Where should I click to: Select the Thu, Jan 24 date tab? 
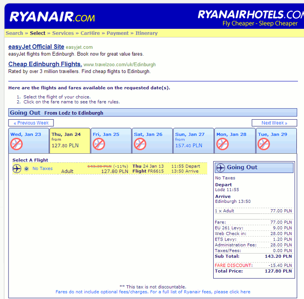(x=70, y=141)
